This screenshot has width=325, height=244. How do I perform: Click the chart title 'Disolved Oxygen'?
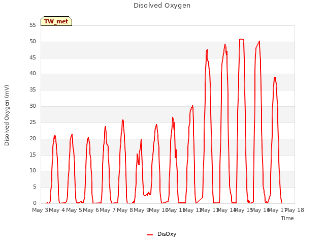(x=162, y=6)
